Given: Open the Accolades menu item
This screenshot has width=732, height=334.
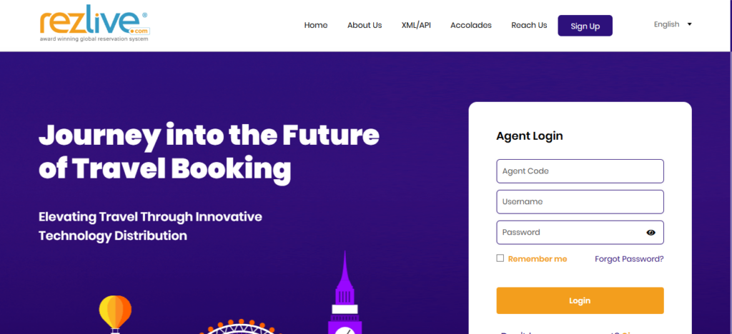Looking at the screenshot, I should coord(471,26).
